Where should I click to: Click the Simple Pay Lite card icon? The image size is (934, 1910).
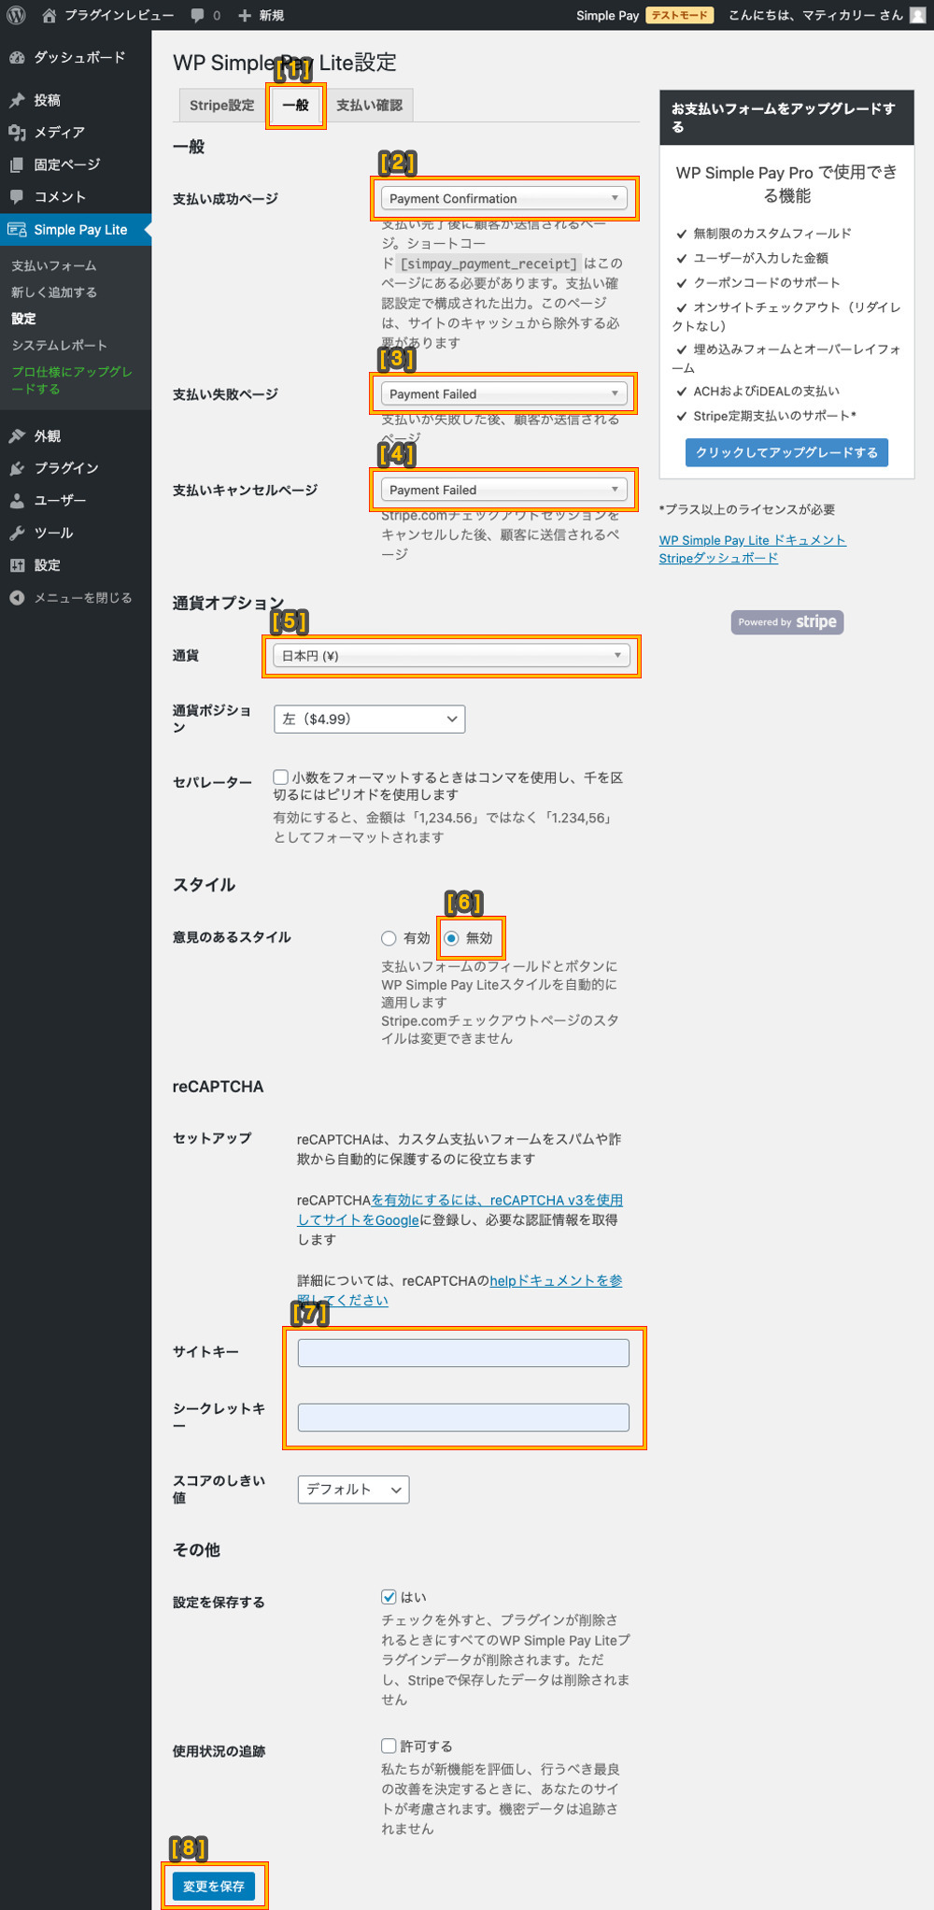tap(17, 230)
